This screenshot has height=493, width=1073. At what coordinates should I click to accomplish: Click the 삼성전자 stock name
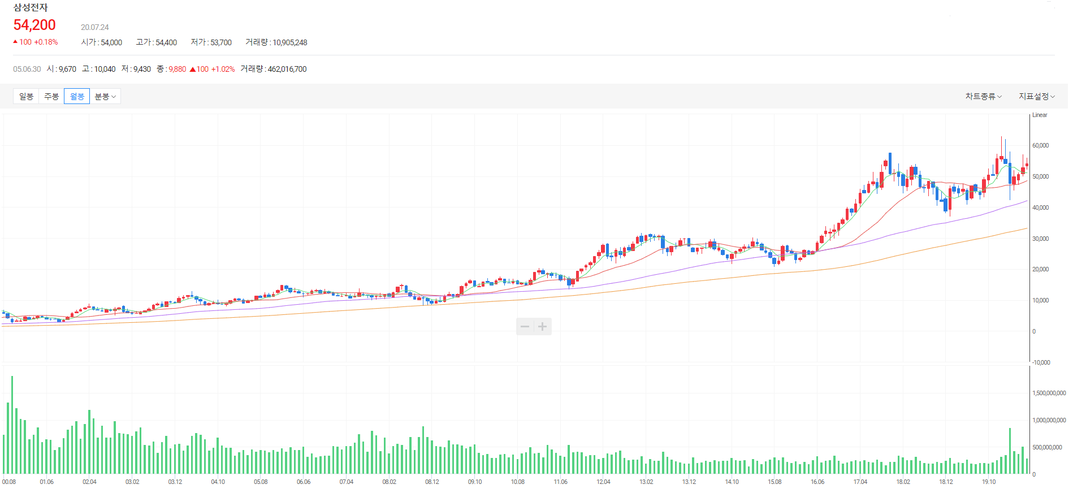tap(31, 7)
